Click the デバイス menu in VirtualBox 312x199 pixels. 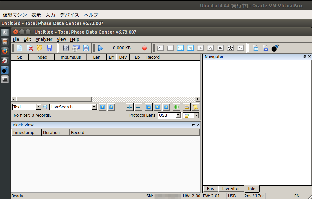69,15
